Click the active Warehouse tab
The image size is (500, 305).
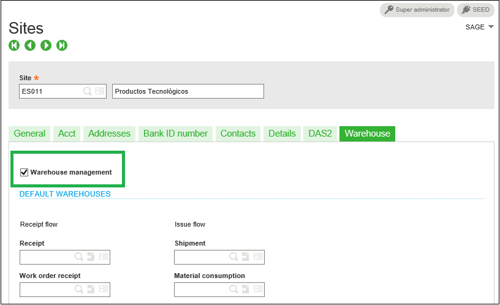[x=368, y=134]
